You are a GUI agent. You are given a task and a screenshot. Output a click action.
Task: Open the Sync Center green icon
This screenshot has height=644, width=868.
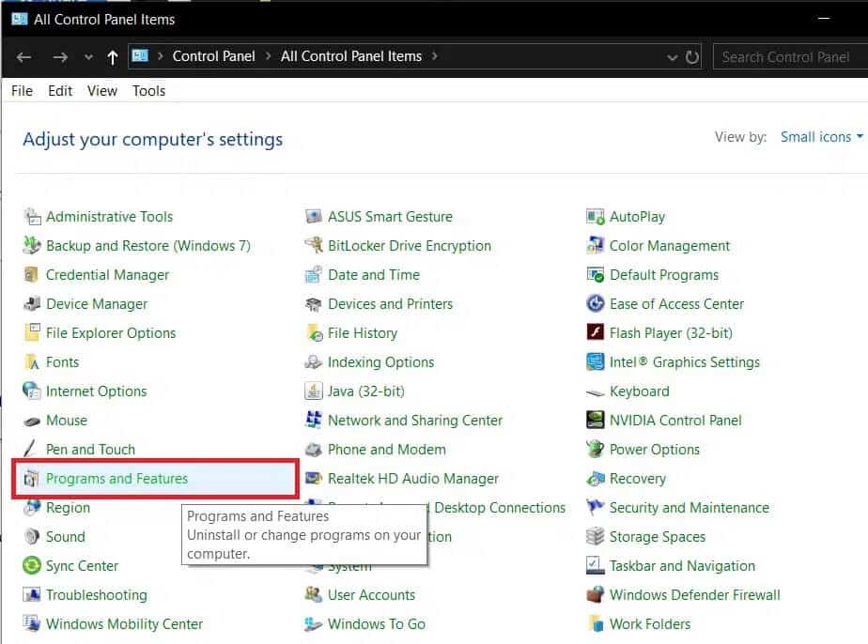click(32, 565)
